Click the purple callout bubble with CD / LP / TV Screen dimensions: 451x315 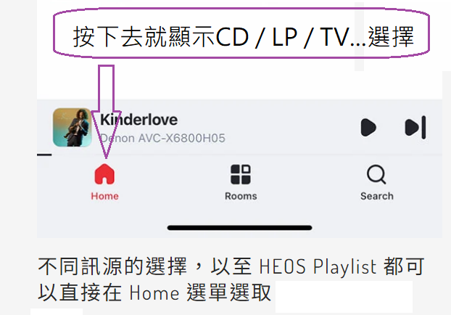click(x=241, y=33)
